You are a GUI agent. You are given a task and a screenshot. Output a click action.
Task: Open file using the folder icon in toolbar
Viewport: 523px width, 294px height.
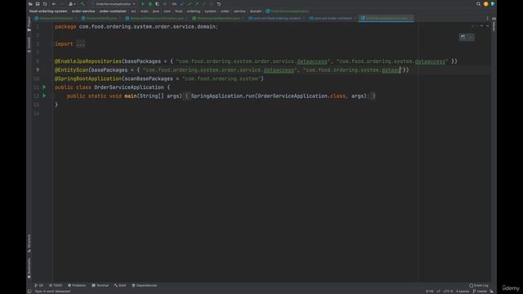click(x=30, y=4)
